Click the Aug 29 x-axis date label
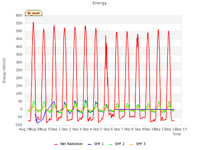 click(25, 129)
